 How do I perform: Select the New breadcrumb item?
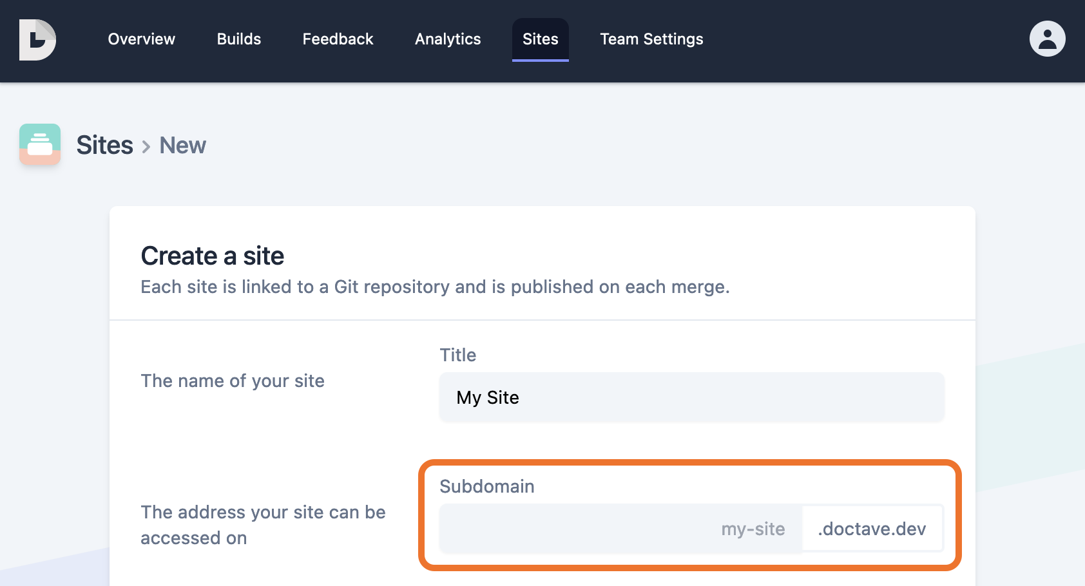(x=182, y=145)
